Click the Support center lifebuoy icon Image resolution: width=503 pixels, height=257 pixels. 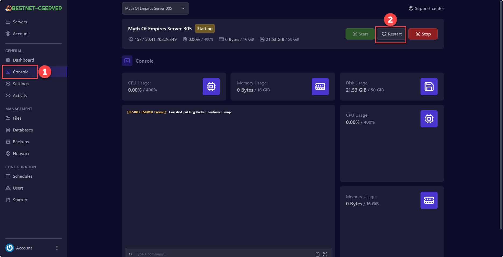[411, 8]
